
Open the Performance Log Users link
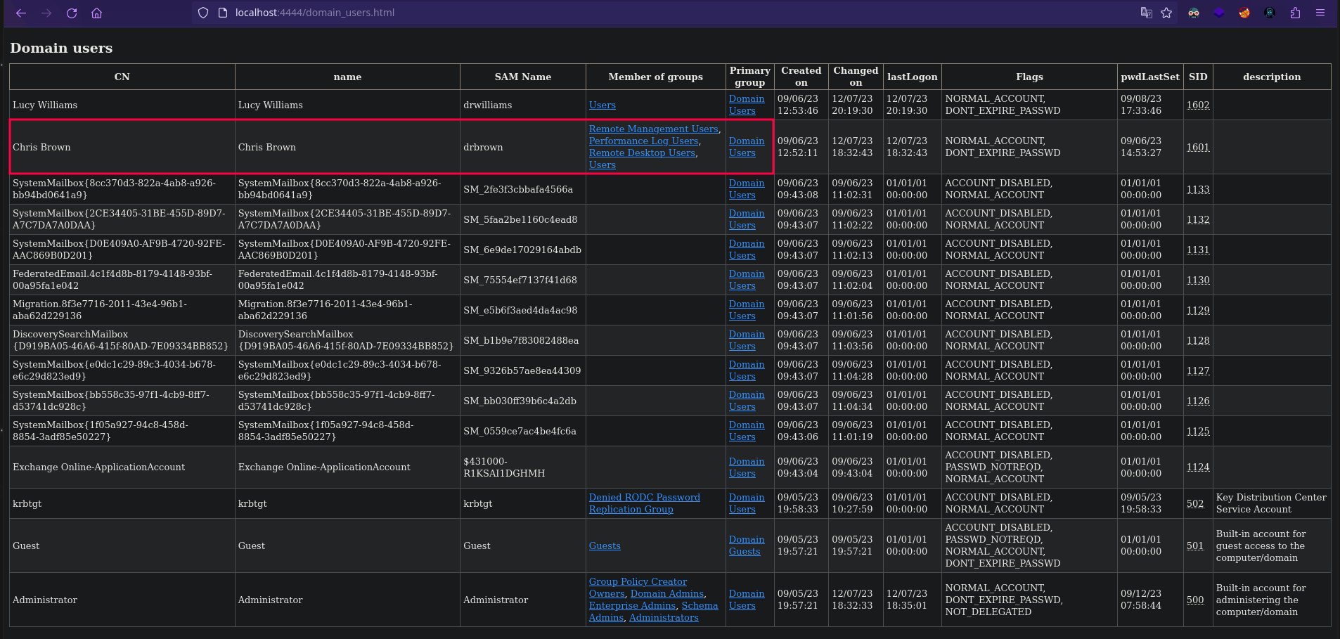[643, 141]
